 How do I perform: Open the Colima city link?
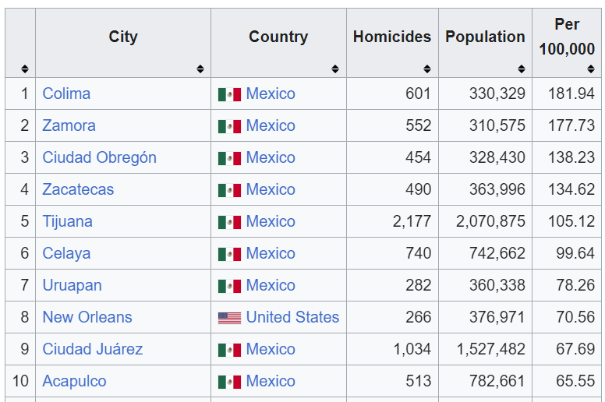coord(66,93)
